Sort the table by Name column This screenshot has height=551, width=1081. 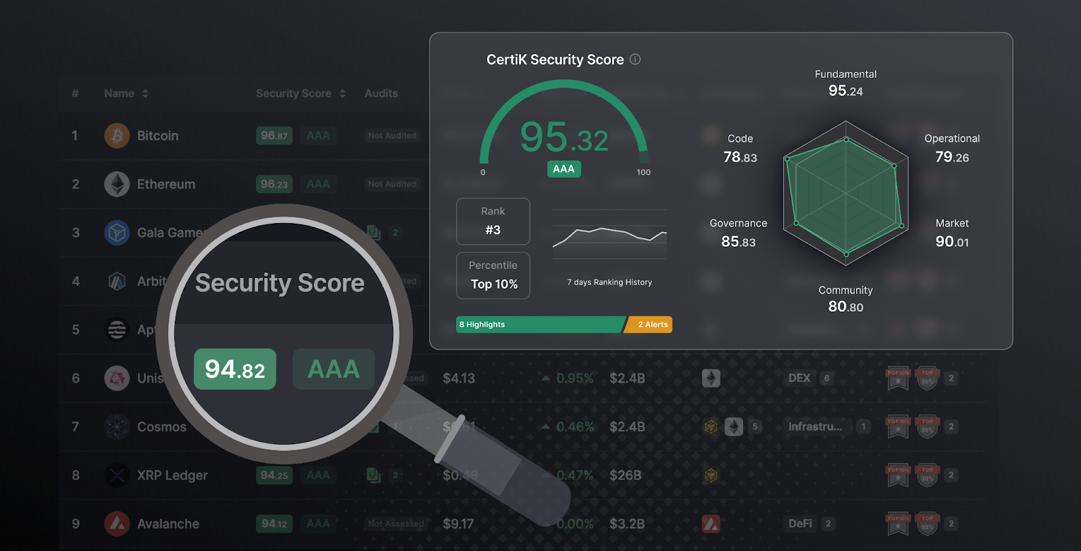pyautogui.click(x=145, y=94)
